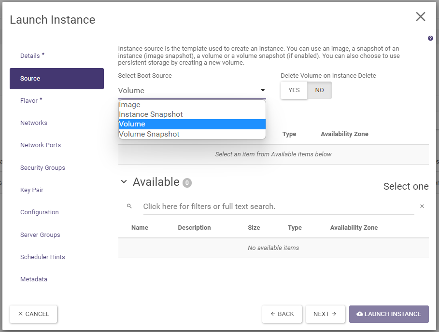Set Delete Volume on Instance Delete to Yes

(x=294, y=90)
